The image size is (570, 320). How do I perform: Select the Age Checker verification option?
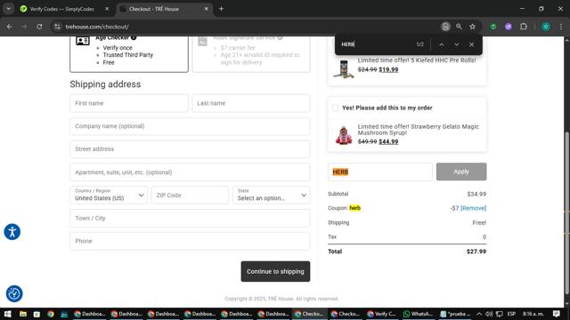point(129,53)
